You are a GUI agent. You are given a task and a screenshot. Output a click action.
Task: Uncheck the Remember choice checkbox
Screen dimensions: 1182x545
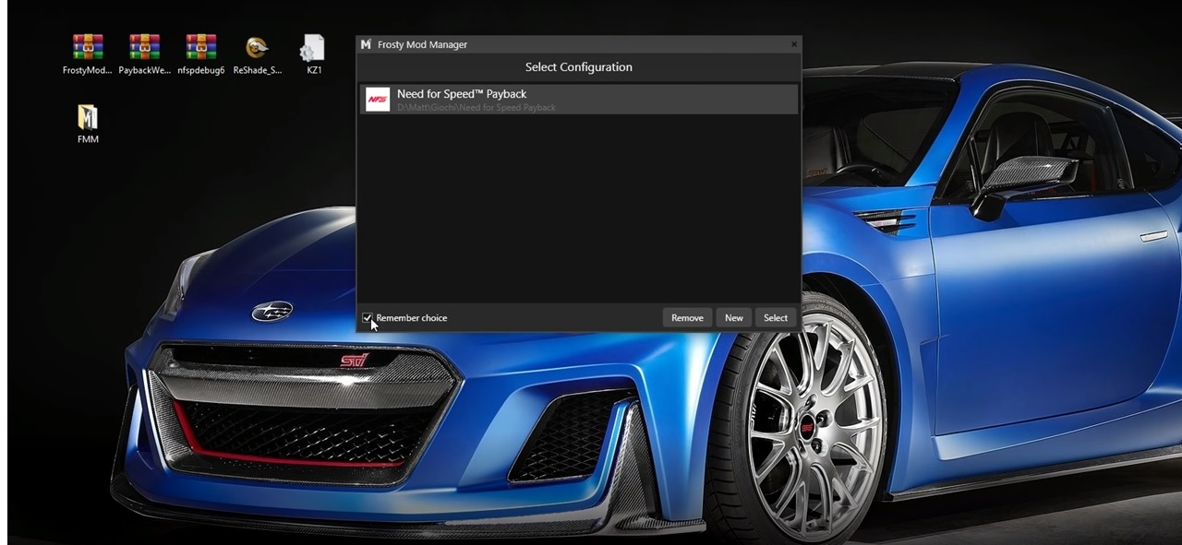(x=368, y=317)
